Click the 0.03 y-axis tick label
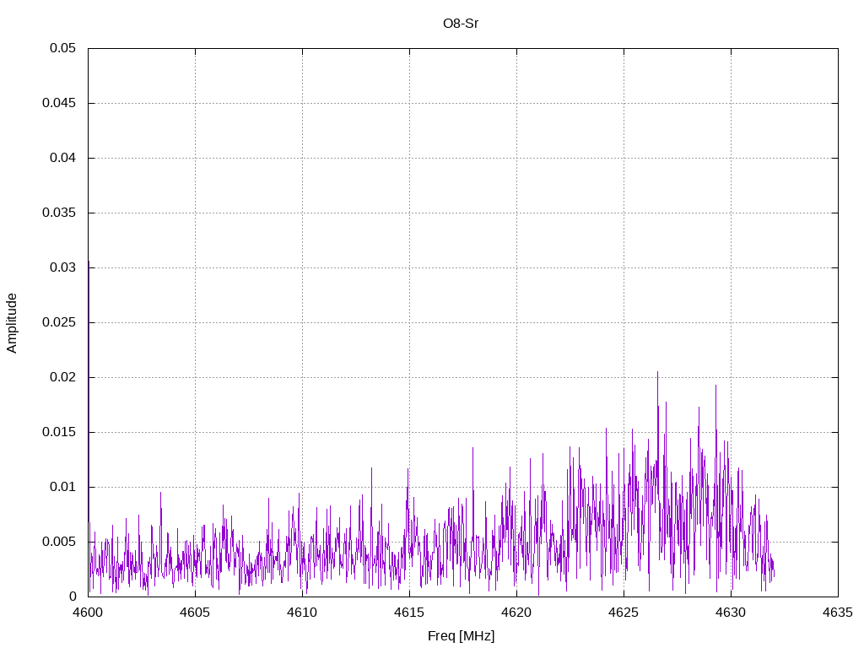 pyautogui.click(x=62, y=267)
